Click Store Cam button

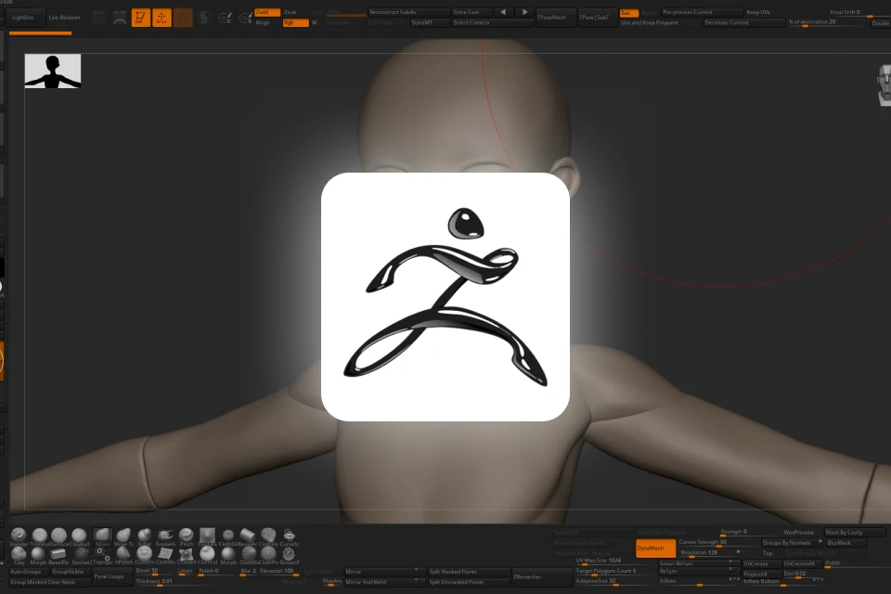(471, 12)
